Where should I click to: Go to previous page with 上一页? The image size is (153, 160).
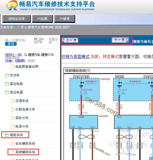pyautogui.click(x=70, y=40)
